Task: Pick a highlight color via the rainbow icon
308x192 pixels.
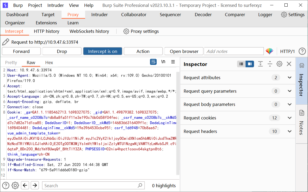Action: pyautogui.click(x=269, y=51)
